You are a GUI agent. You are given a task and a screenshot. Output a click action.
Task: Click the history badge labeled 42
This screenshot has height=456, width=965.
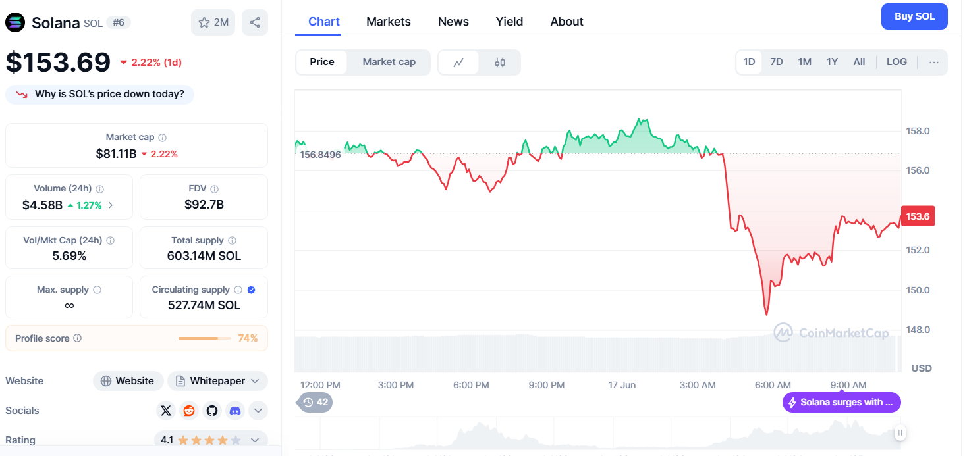click(316, 402)
